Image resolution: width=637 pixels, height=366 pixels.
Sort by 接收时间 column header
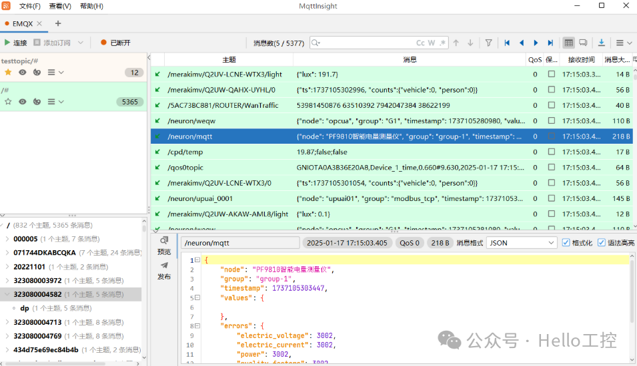coord(581,60)
